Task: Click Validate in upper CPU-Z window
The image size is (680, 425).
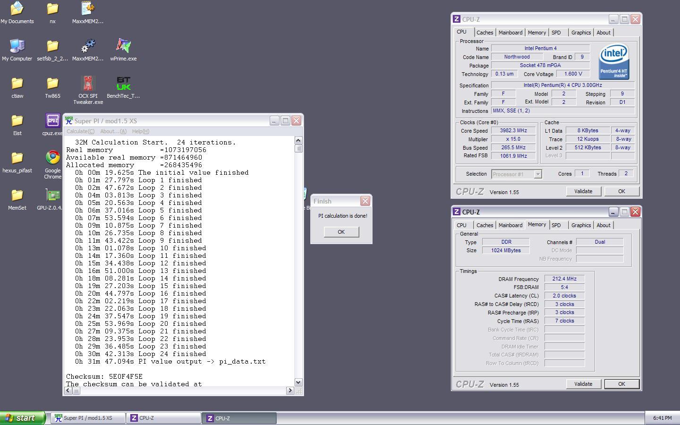Action: pos(583,191)
